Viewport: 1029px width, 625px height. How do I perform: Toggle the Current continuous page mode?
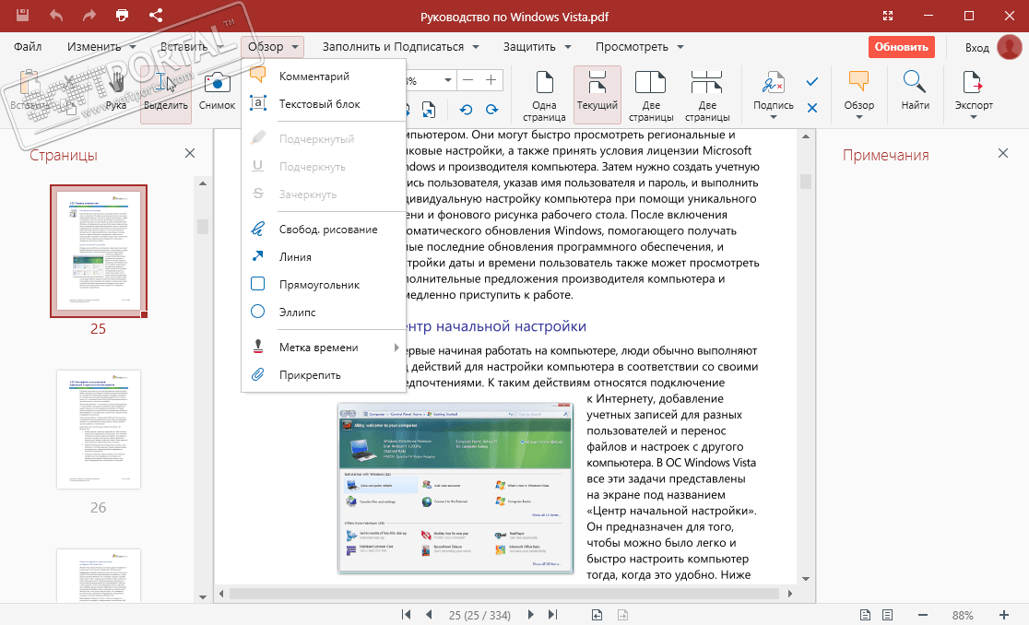[597, 94]
